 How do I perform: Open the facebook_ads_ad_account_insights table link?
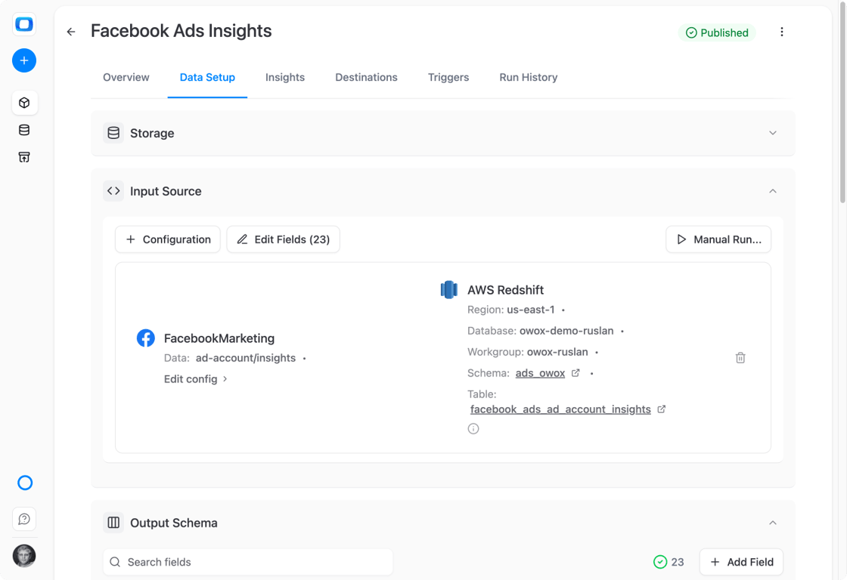tap(560, 409)
